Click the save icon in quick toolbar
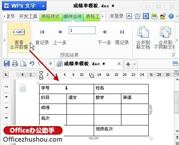 coord(7,64)
